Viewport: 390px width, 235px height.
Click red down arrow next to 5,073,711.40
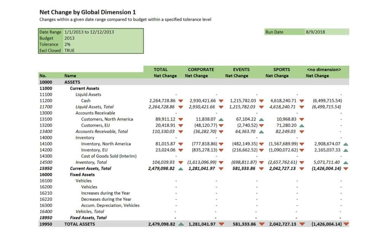tap(345, 163)
